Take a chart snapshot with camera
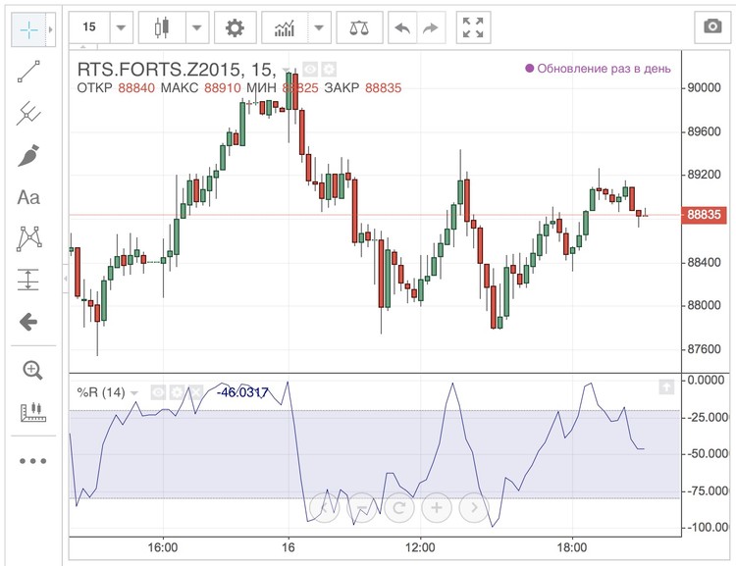This screenshot has width=736, height=566. click(x=712, y=26)
